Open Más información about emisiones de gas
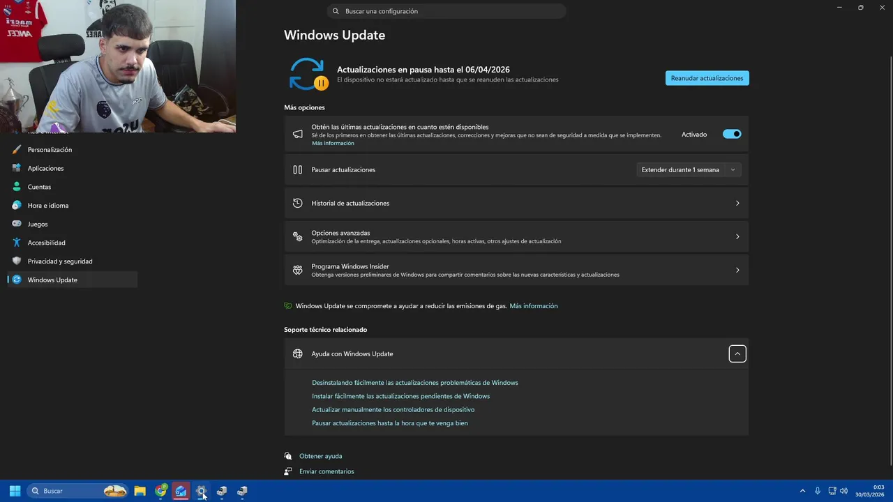 (534, 306)
